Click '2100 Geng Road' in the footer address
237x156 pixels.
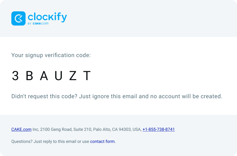(56, 129)
